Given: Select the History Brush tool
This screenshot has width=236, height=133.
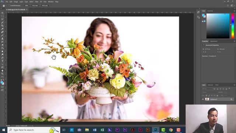Looking at the screenshot, I should click(2, 42).
